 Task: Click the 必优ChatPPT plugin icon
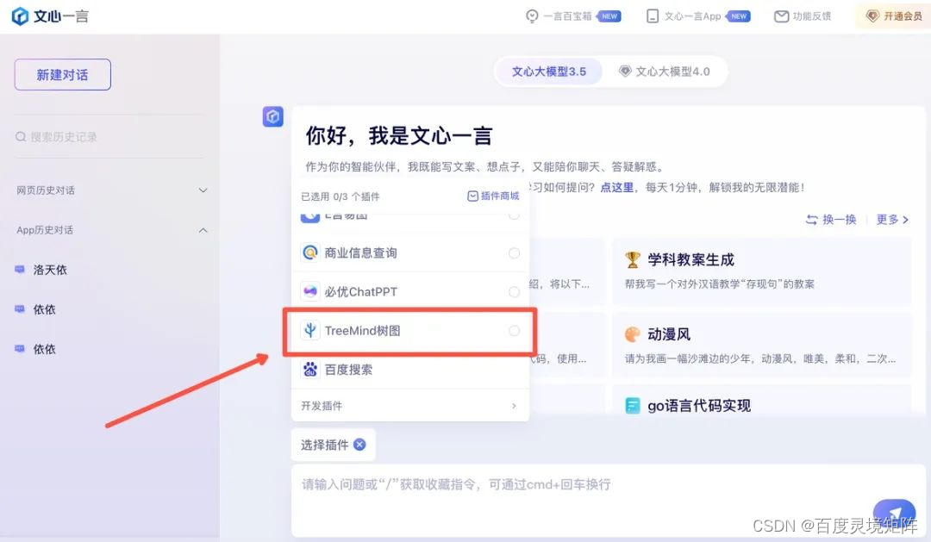[310, 291]
